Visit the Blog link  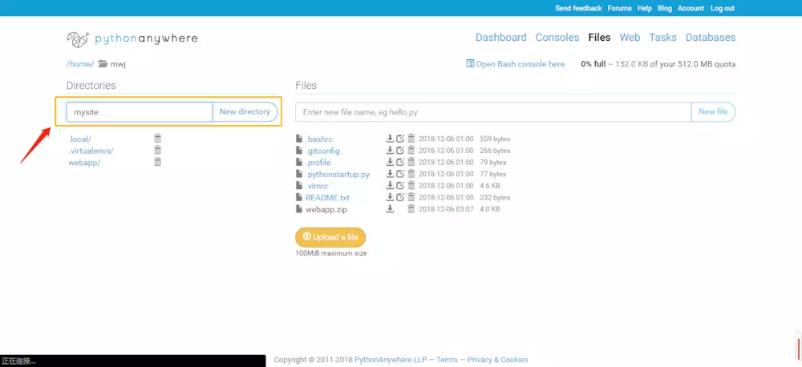coord(664,8)
